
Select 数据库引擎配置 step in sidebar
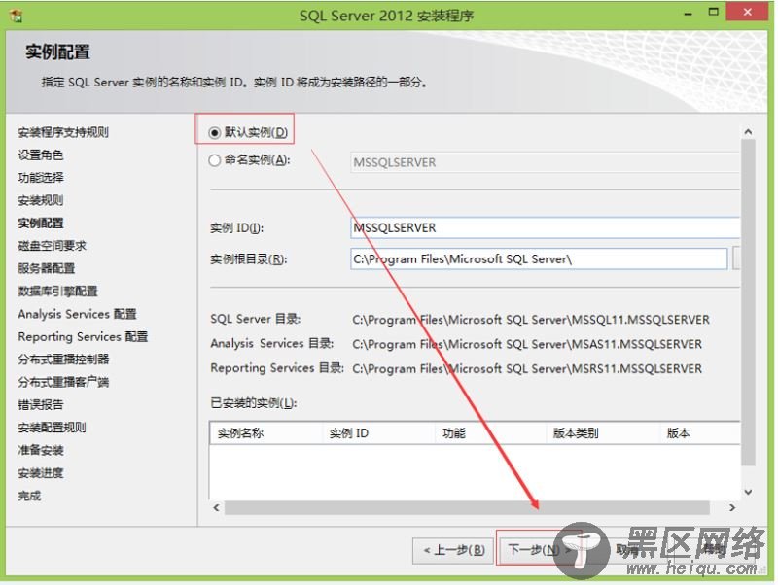pyautogui.click(x=57, y=291)
